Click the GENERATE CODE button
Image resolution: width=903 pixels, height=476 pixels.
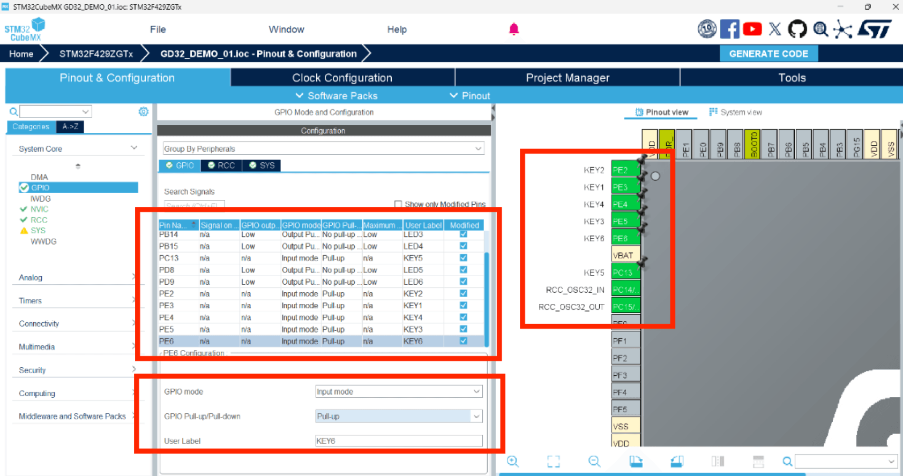click(x=769, y=54)
